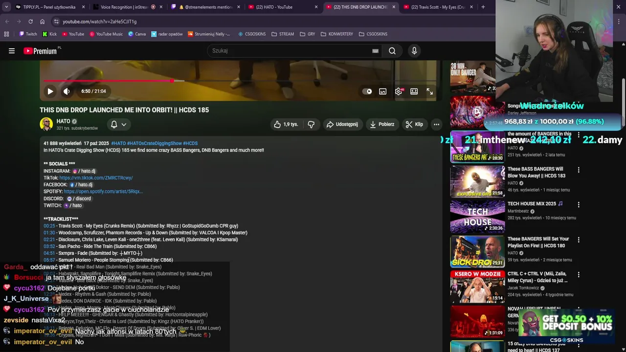
Task: Expand notification bell dropdown for HATO
Action: tap(118, 125)
